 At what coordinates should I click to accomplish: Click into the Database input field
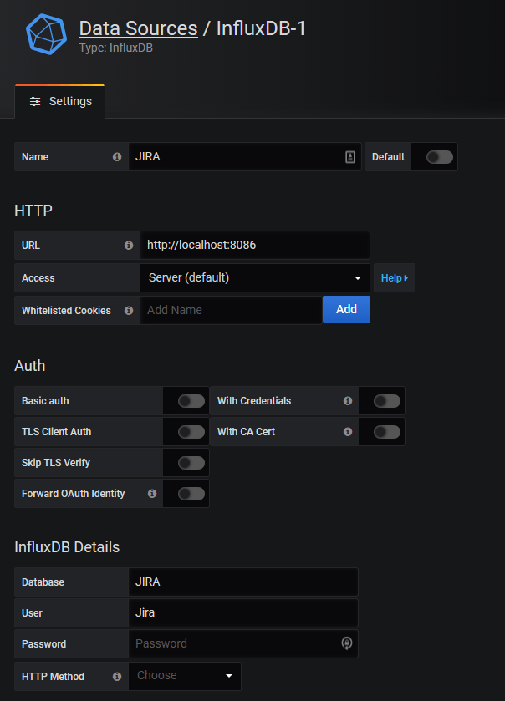coord(242,582)
